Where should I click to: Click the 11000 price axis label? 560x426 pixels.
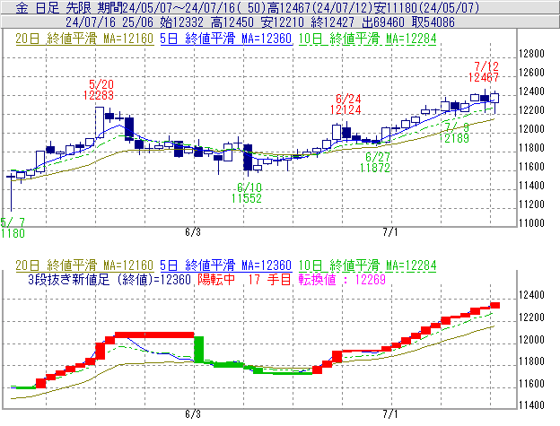531,223
